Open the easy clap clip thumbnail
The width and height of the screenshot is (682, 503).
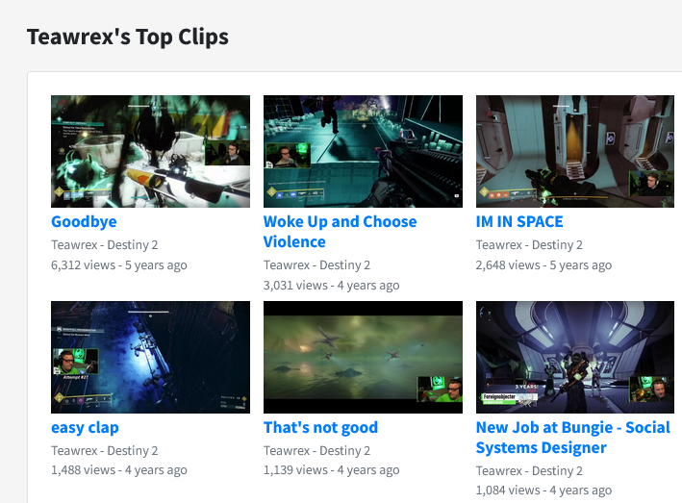(x=150, y=357)
